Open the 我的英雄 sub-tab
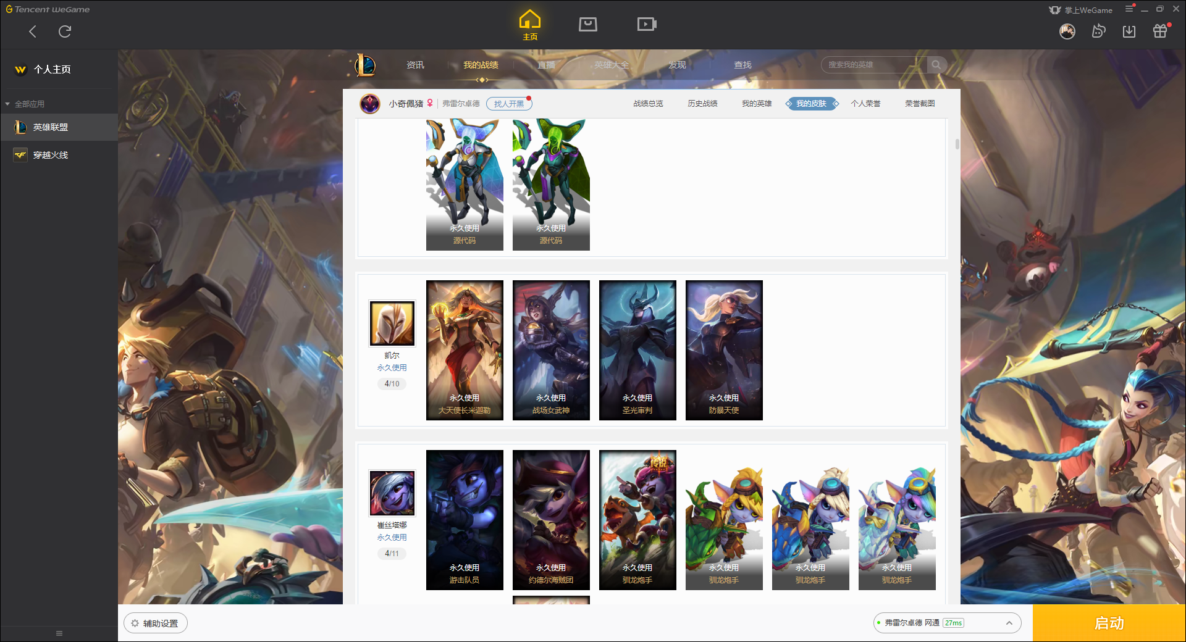 tap(757, 104)
